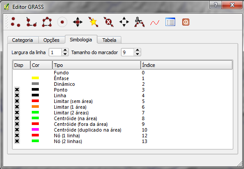Select the Centróide (na área) row text
The width and height of the screenshot is (244, 169).
pos(75,118)
